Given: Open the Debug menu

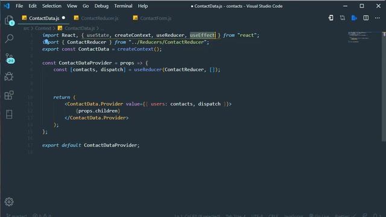Looking at the screenshot, I should [x=101, y=6].
